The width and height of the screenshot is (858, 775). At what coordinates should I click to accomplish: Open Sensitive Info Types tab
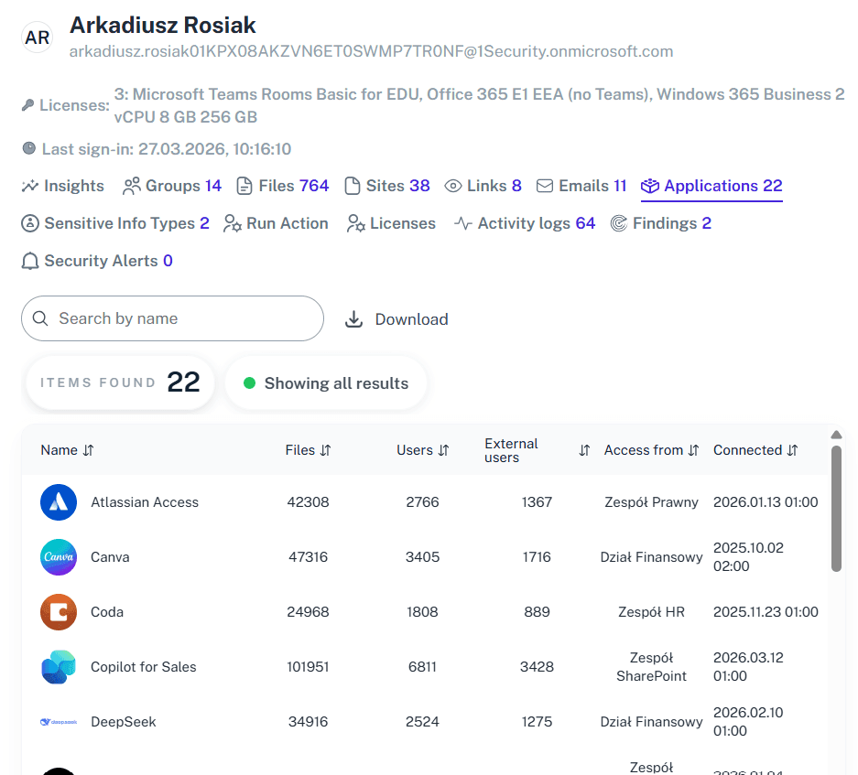click(x=114, y=223)
